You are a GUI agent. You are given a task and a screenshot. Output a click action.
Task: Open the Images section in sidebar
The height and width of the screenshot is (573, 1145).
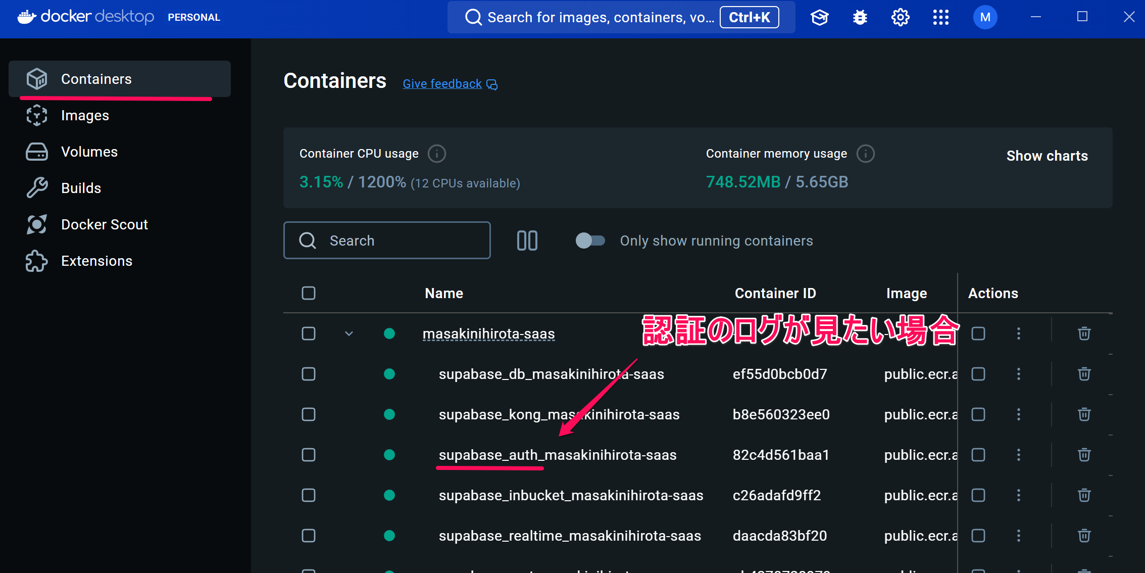pos(85,115)
